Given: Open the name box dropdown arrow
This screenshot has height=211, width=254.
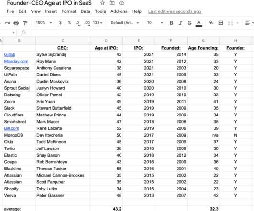Looking at the screenshot, I should click(x=13, y=33).
